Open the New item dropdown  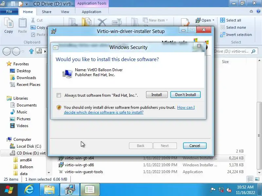(155, 20)
